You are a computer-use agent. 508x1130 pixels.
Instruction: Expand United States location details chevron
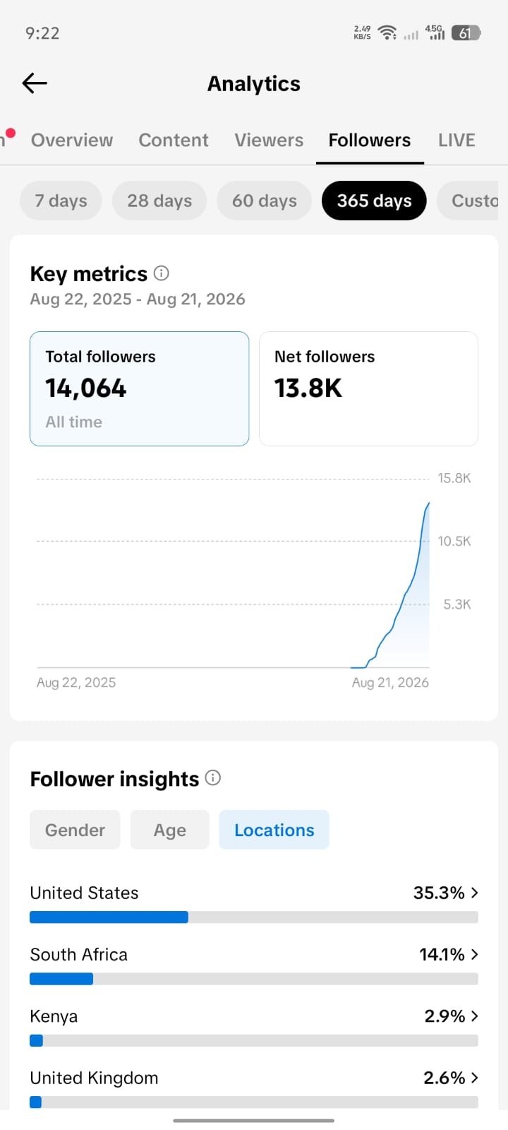(x=474, y=893)
